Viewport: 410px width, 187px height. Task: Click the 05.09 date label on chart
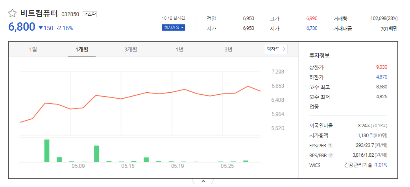point(78,166)
